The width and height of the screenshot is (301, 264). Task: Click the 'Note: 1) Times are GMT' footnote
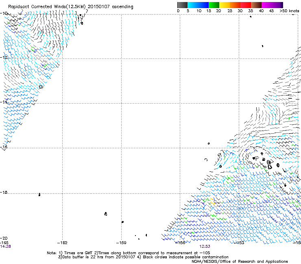70,253
